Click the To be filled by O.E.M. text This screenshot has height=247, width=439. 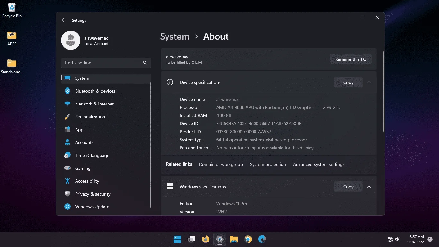(x=184, y=62)
